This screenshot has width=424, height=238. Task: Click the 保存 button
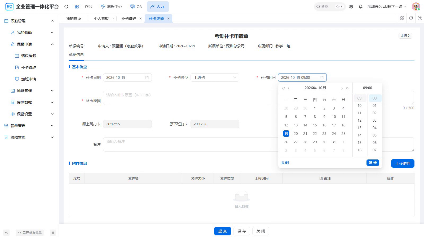click(242, 231)
